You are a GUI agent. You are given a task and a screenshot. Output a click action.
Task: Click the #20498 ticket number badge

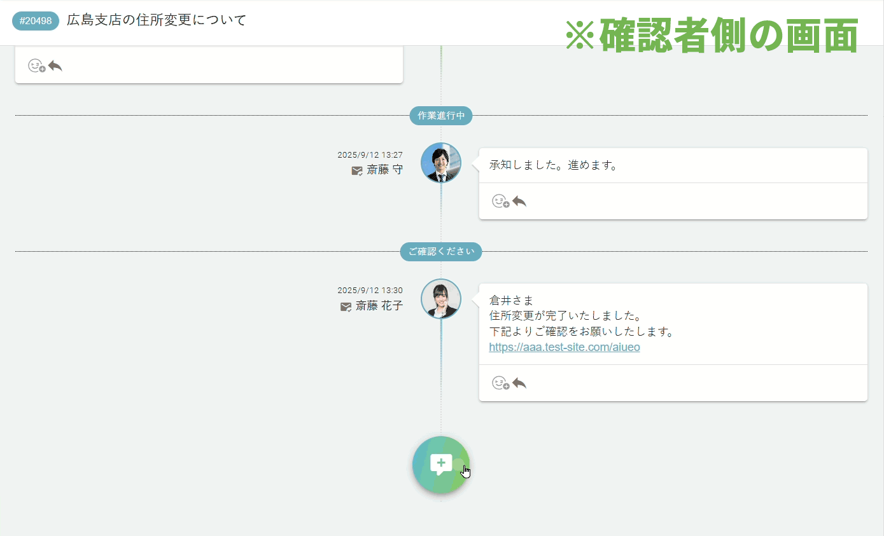click(36, 21)
